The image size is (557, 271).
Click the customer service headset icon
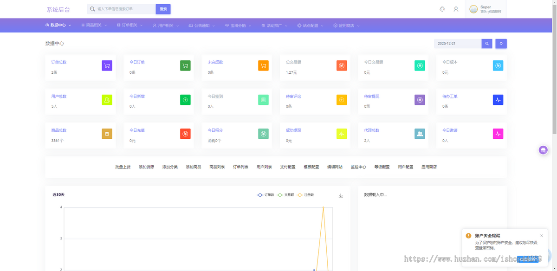(442, 9)
